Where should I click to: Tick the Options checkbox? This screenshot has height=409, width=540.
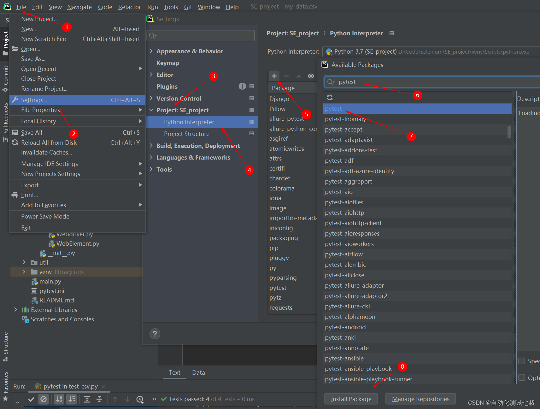pyautogui.click(x=522, y=377)
